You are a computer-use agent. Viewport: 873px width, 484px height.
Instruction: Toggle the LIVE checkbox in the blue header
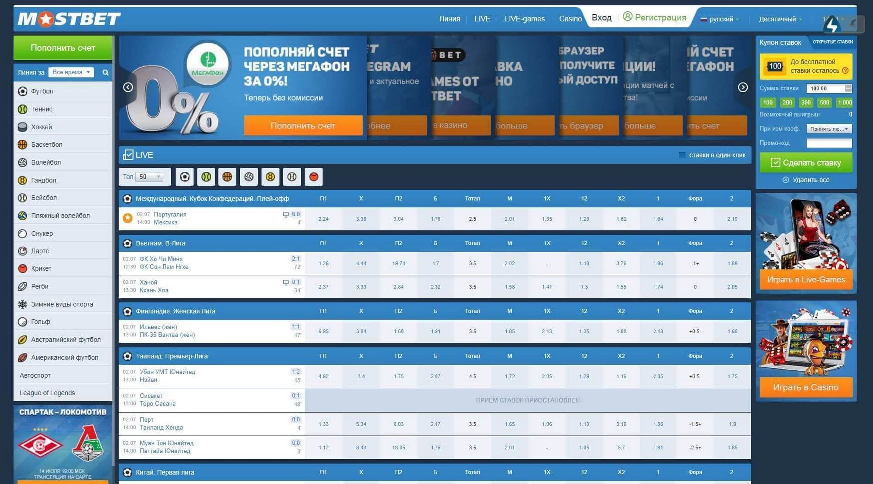pos(128,155)
